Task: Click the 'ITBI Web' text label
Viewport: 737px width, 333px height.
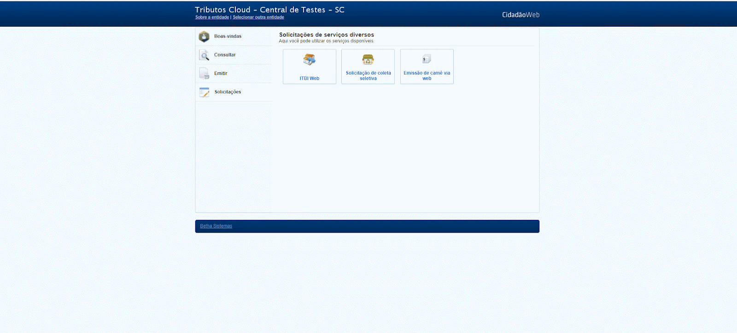Action: tap(309, 79)
